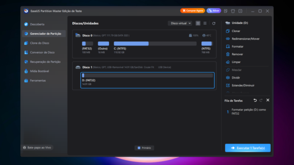
Task: Select the Clonar action icon
Action: tap(228, 31)
